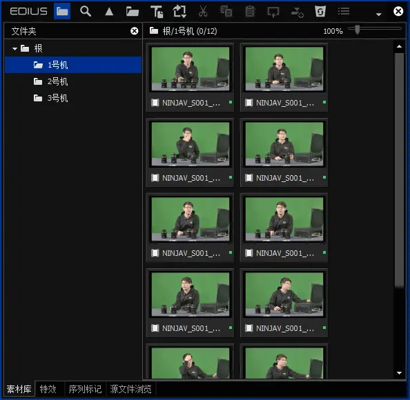Open the title creation T icon

[x=157, y=12]
